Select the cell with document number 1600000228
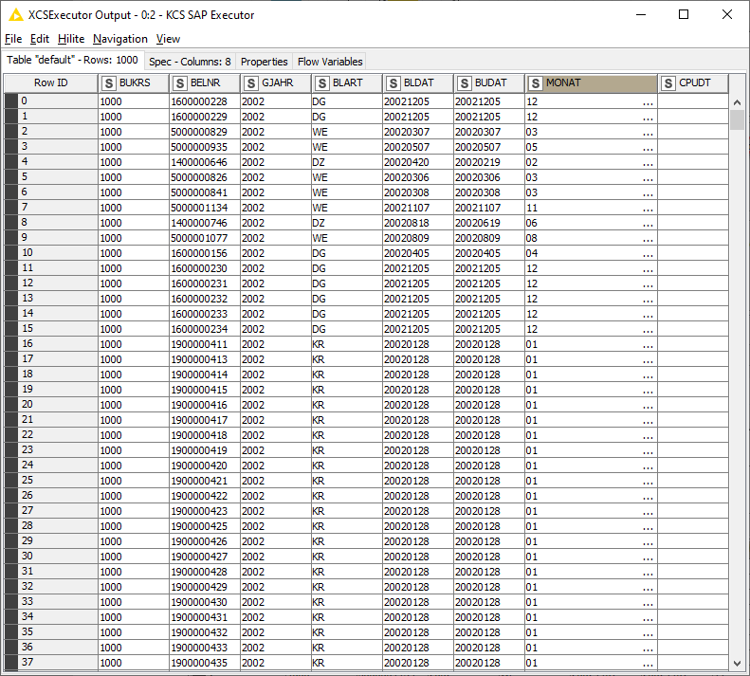Image resolution: width=750 pixels, height=676 pixels. (203, 101)
